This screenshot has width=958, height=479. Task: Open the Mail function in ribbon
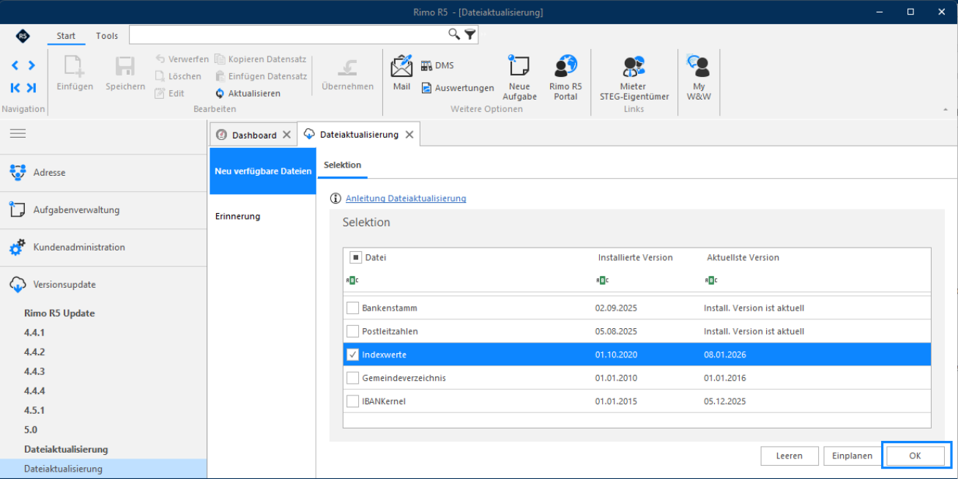coord(401,73)
